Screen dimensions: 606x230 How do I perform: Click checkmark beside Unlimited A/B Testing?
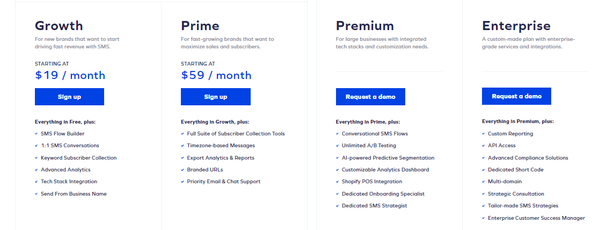338,146
